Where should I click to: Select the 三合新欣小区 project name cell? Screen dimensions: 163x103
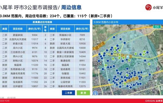tap(18, 52)
